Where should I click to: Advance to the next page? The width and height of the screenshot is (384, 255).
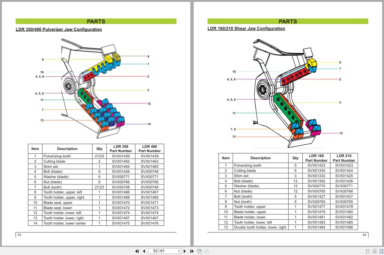pyautogui.click(x=185, y=251)
